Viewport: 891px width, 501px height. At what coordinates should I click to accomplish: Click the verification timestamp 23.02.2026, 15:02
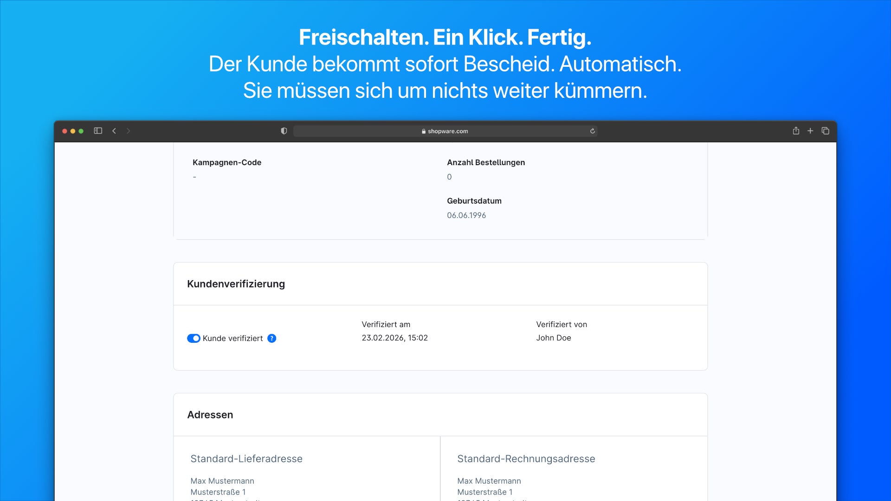click(x=395, y=338)
